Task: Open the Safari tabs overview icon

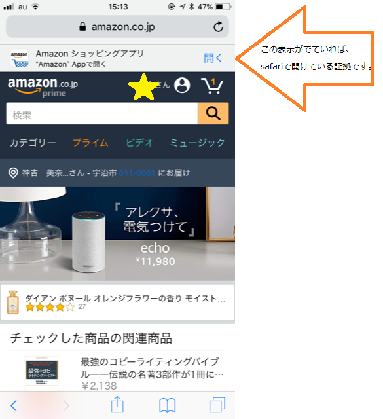Action: [217, 405]
